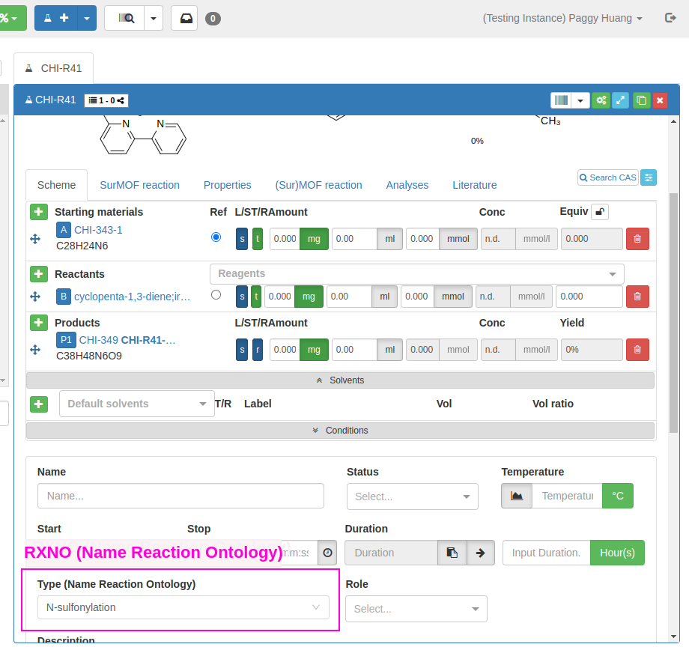Screen dimensions: 689x650
Task: Open the Reagents dropdown
Action: coord(416,274)
